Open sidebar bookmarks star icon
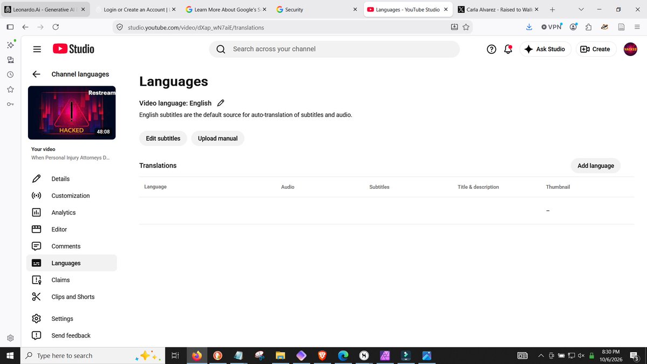 tap(10, 90)
